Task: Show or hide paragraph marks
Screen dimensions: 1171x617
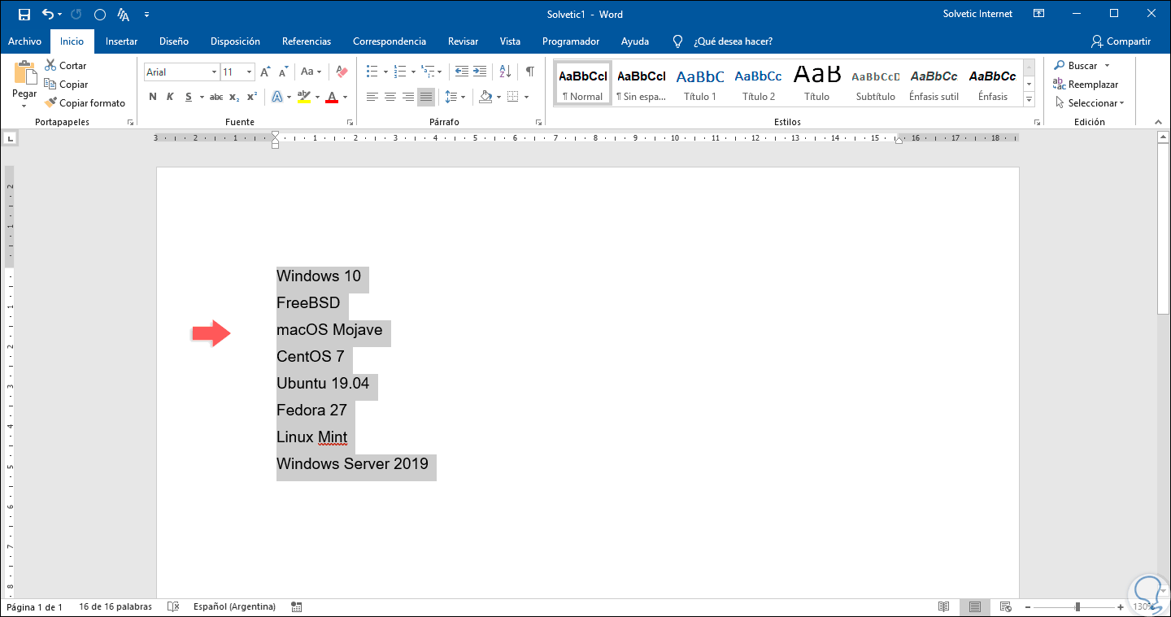Action: click(530, 72)
